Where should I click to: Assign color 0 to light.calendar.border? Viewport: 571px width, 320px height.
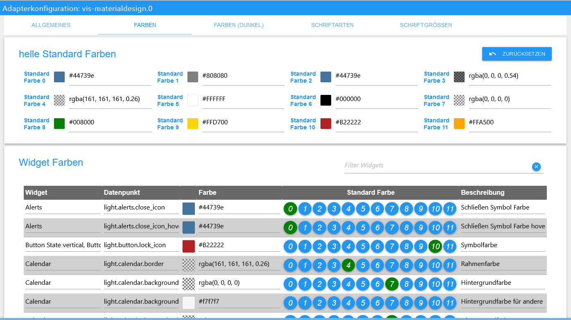(290, 266)
